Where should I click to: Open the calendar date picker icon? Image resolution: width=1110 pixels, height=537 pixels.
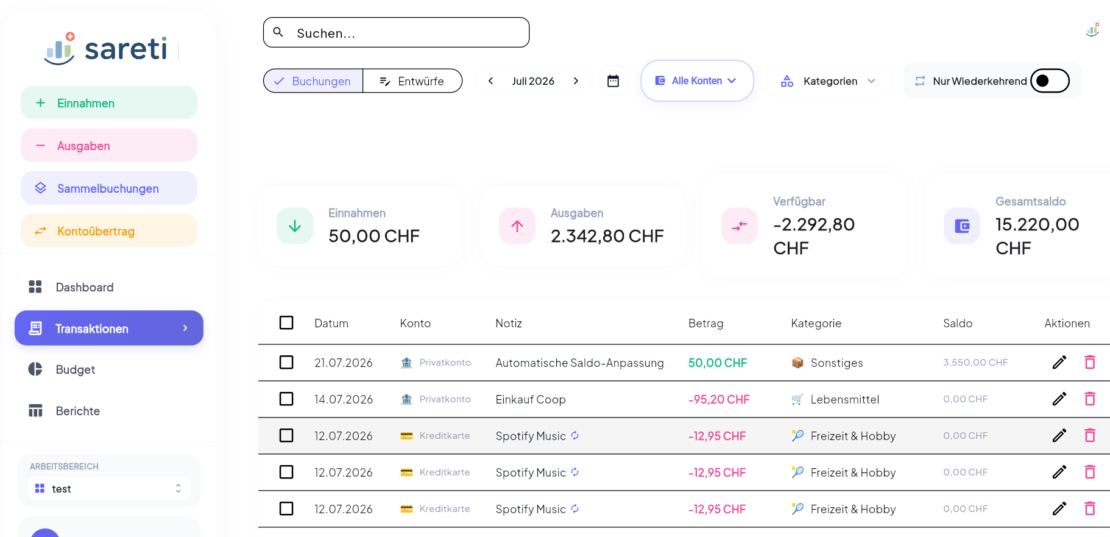point(613,81)
